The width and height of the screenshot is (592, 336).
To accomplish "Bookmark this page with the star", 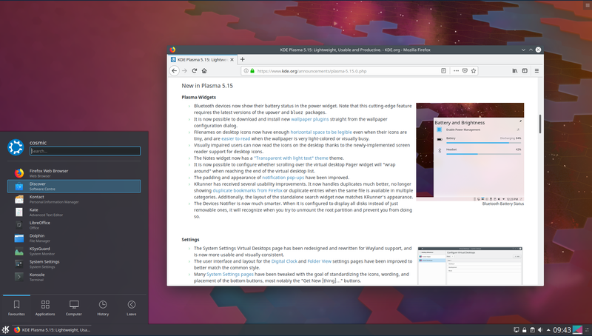I will tap(474, 70).
